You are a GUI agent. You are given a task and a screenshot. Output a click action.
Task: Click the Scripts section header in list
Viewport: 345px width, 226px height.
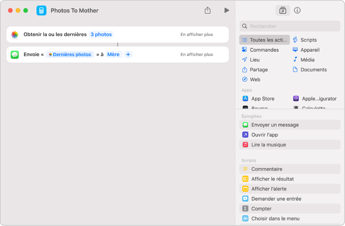249,161
